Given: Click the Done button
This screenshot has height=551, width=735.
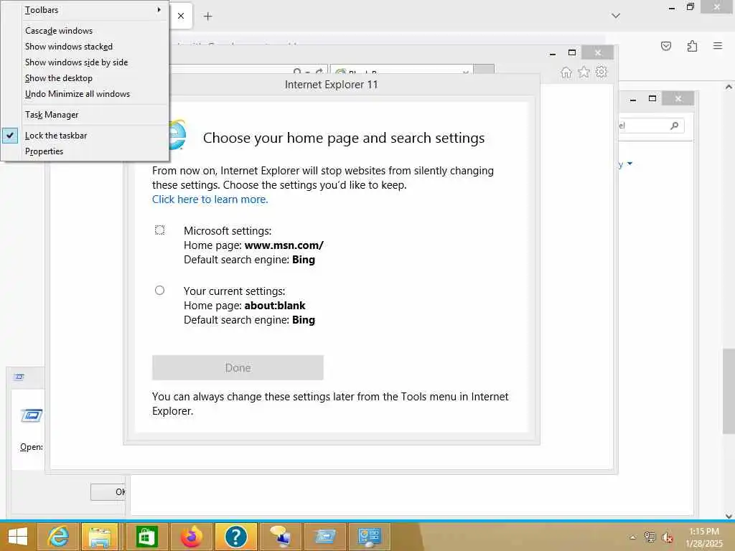Looking at the screenshot, I should click(x=238, y=368).
